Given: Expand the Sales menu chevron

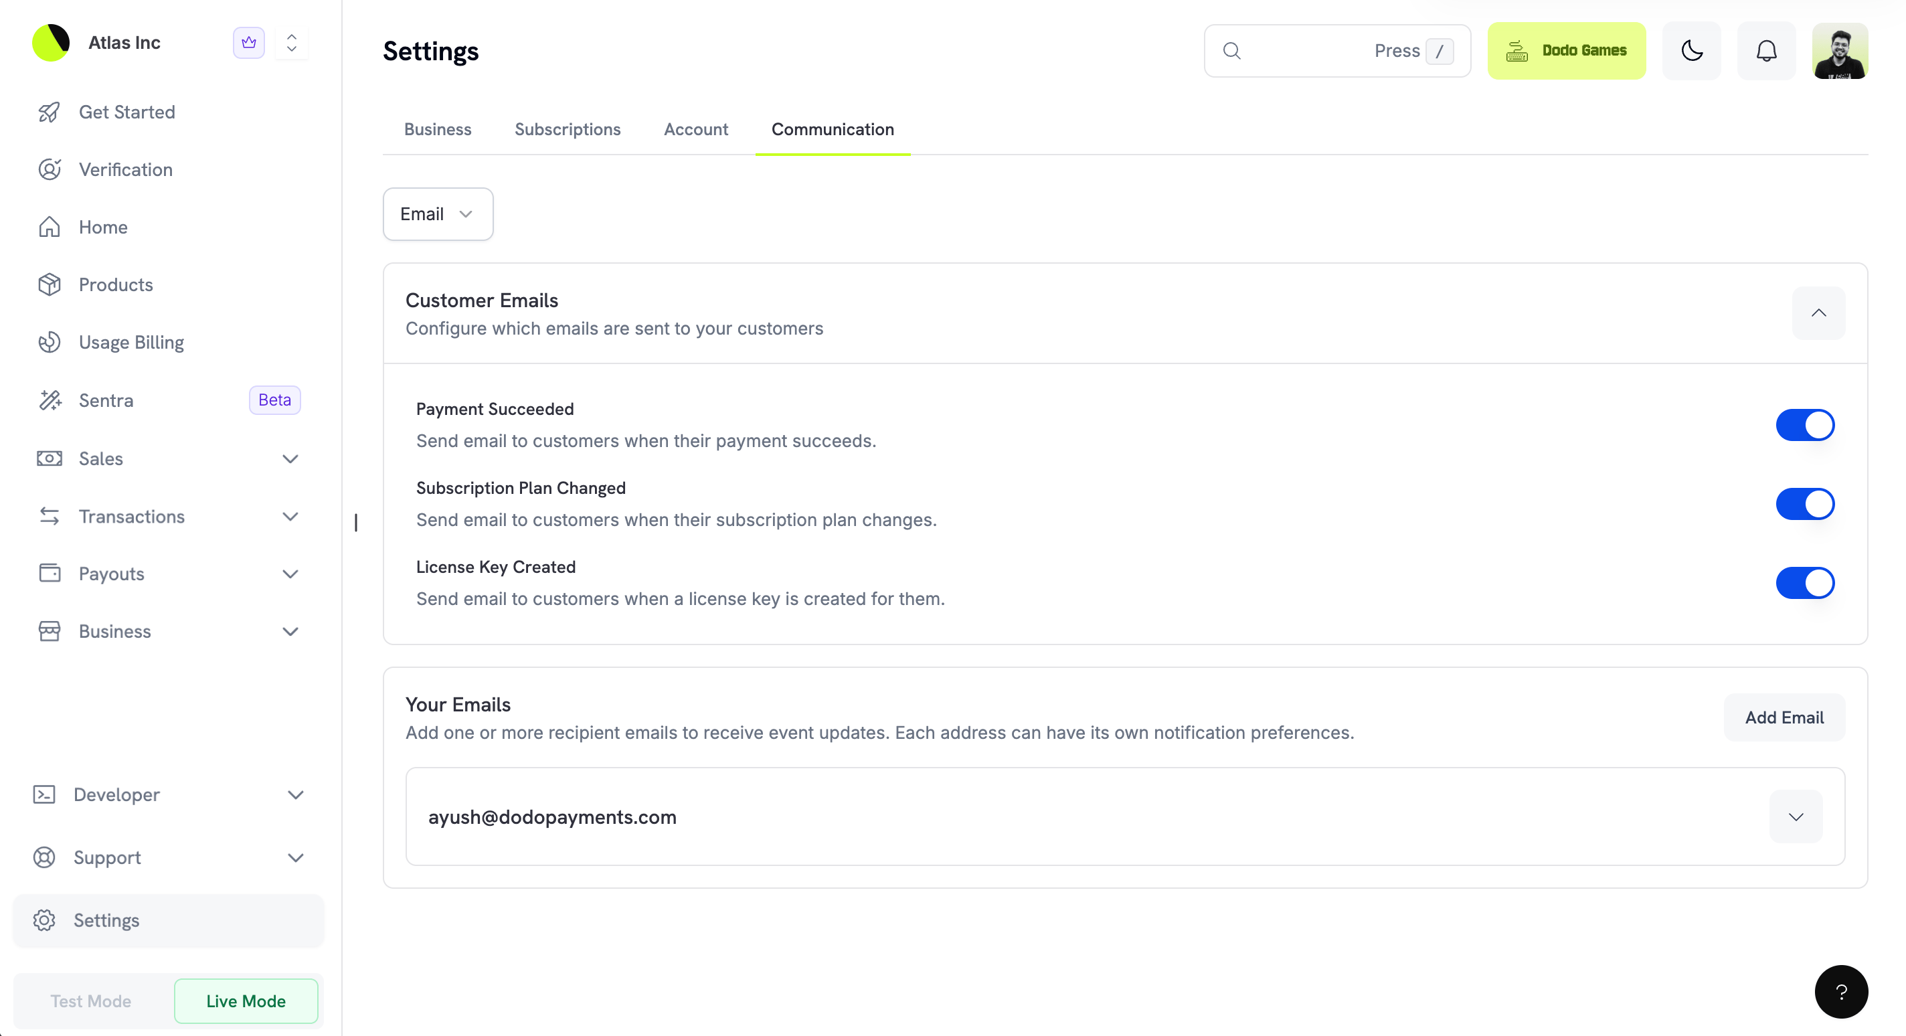Looking at the screenshot, I should (290, 459).
